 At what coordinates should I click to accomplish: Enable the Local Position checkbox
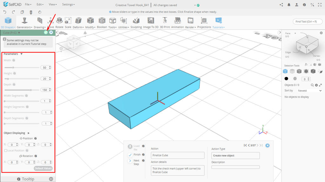tap(6, 150)
